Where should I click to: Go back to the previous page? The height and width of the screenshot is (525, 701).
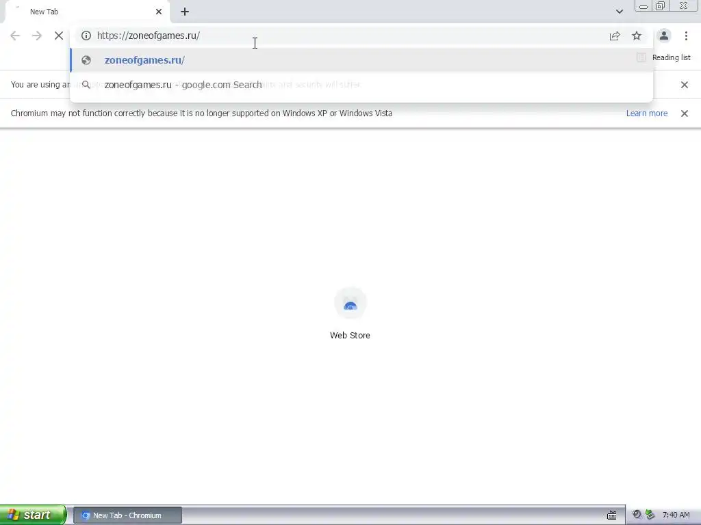pos(15,36)
